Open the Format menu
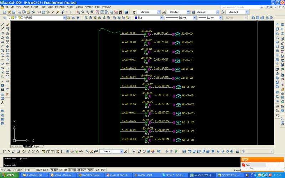Viewport: 285px width, 178px height. (x=35, y=7)
